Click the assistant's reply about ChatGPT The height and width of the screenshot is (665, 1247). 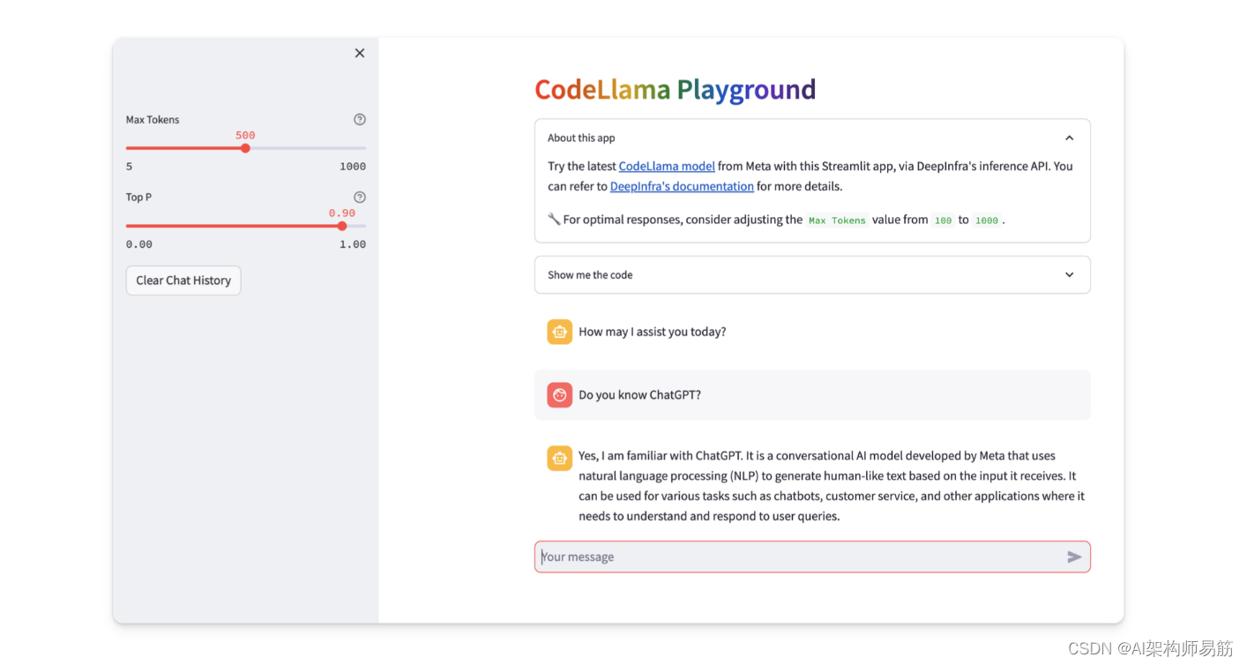click(832, 486)
